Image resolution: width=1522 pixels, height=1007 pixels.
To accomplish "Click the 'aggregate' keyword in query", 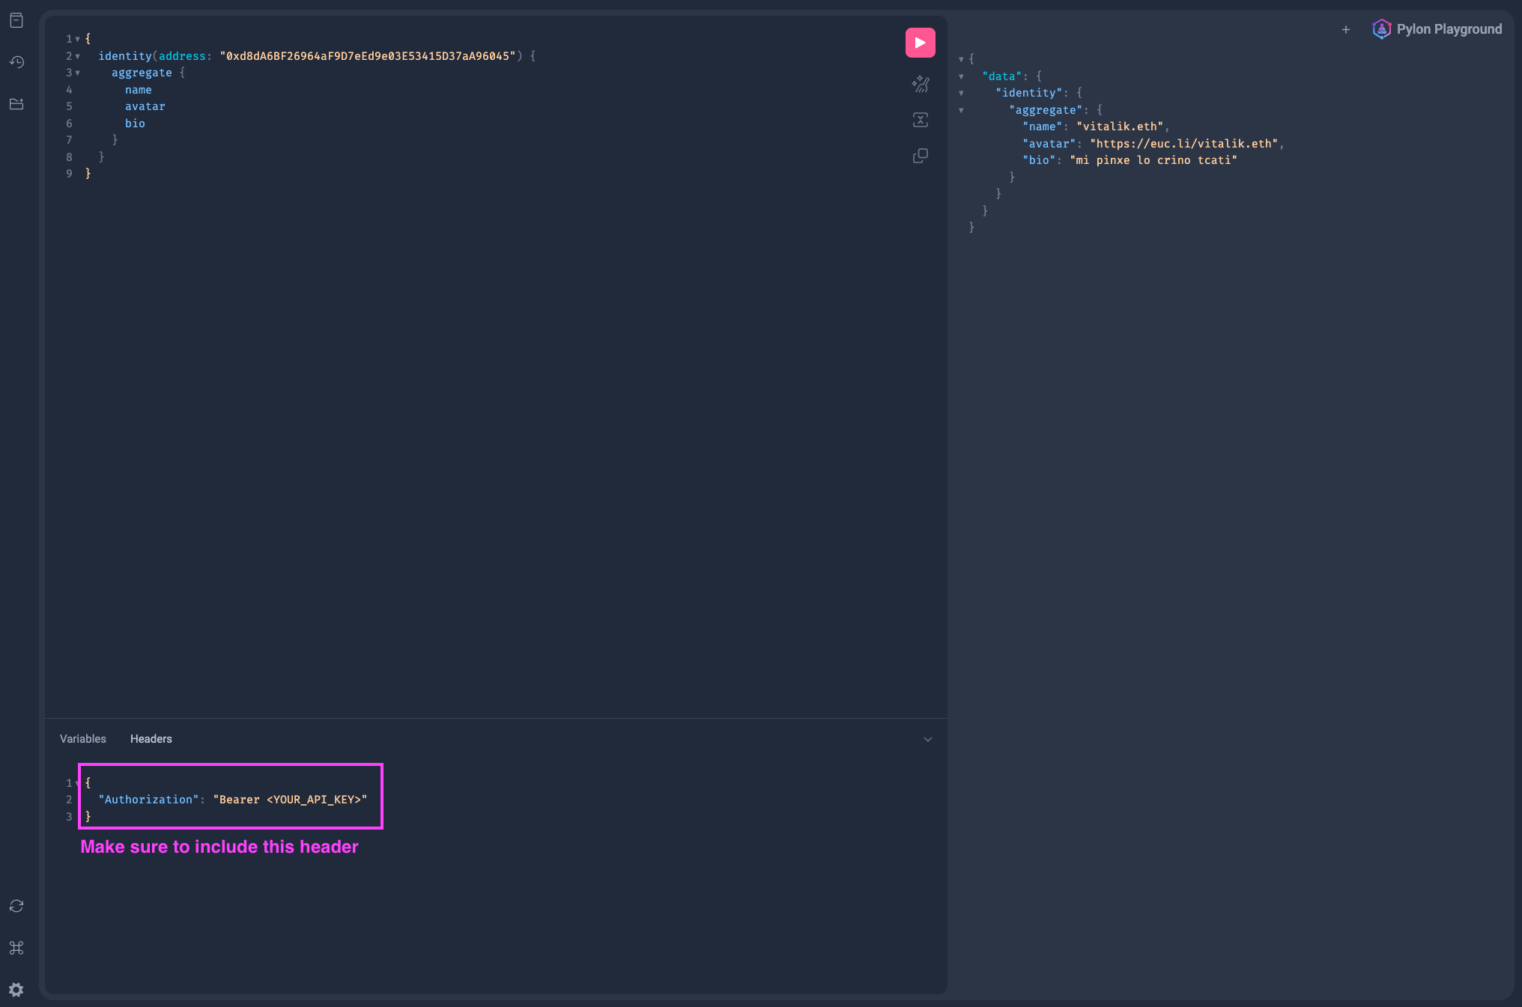I will (x=142, y=73).
